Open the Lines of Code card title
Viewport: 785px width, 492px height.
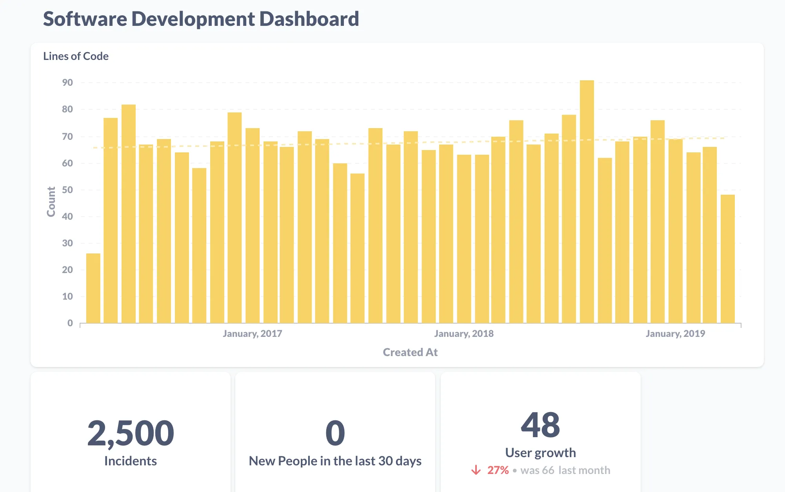(76, 56)
